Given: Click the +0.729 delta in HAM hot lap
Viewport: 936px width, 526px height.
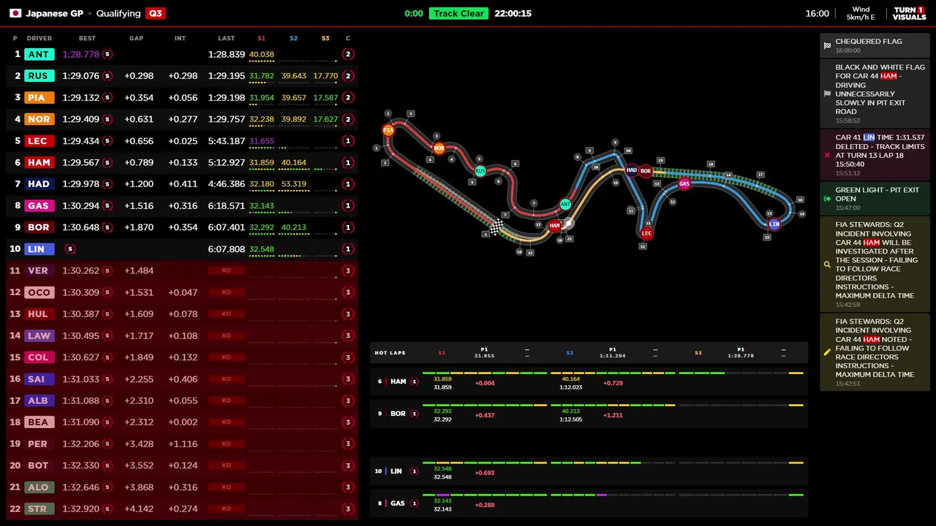Looking at the screenshot, I should [613, 383].
